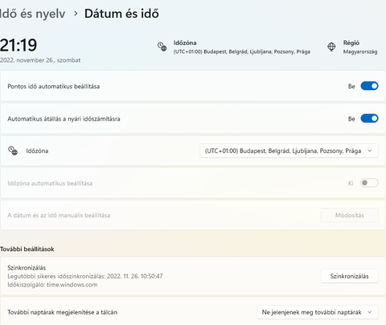The width and height of the screenshot is (386, 325).
Task: Open the További naptárak dropdown
Action: point(318,312)
